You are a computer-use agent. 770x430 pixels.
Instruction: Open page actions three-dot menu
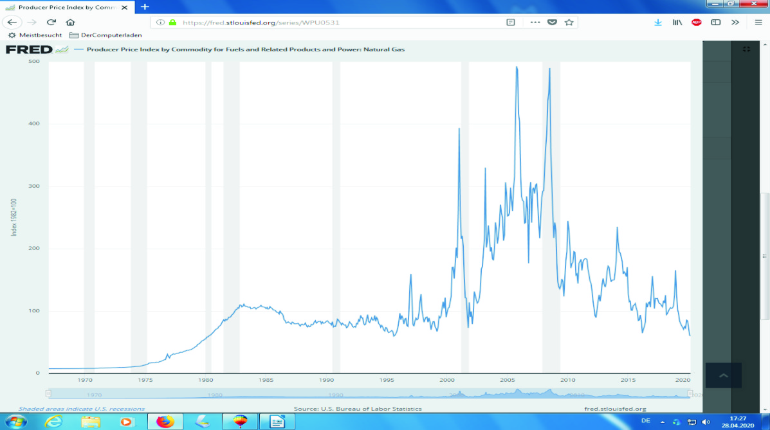tap(535, 22)
